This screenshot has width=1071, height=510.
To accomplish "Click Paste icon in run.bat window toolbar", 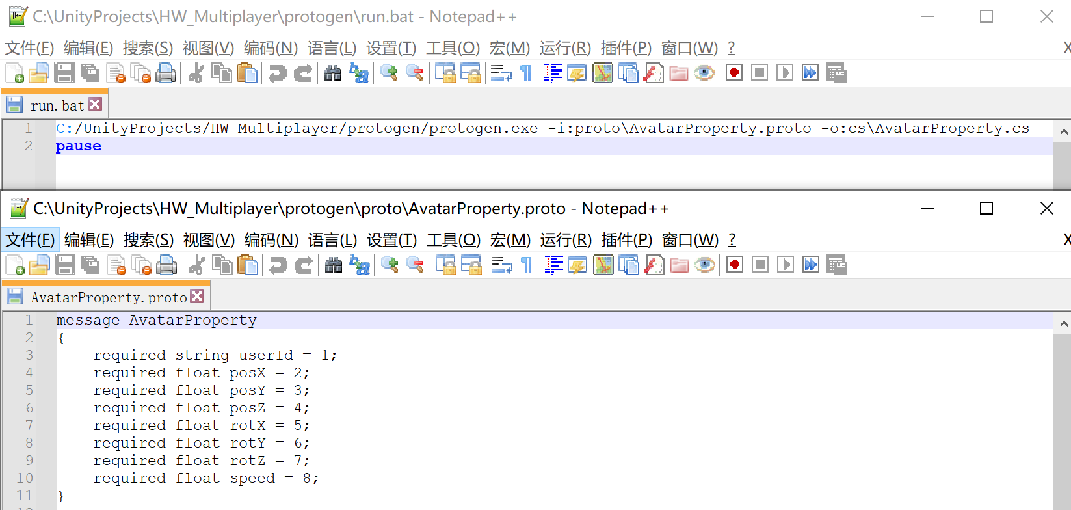I will pos(247,73).
